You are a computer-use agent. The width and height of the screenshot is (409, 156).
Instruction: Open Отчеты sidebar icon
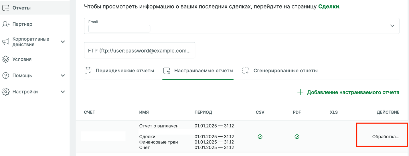6,8
